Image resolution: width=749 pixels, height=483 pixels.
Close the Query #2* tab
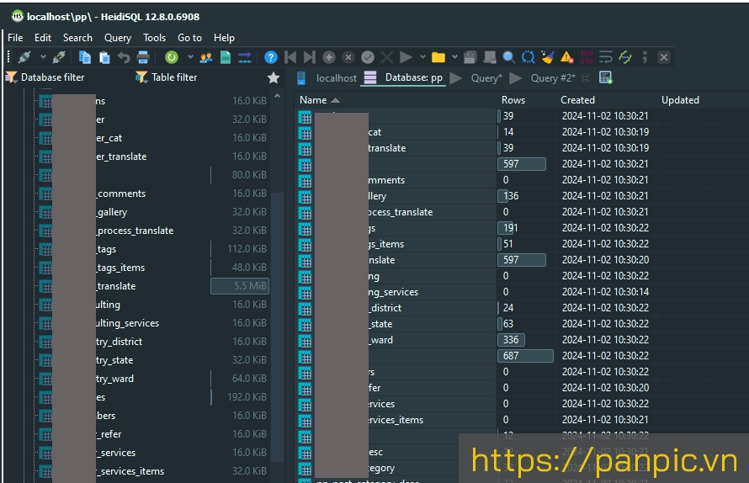pos(585,78)
